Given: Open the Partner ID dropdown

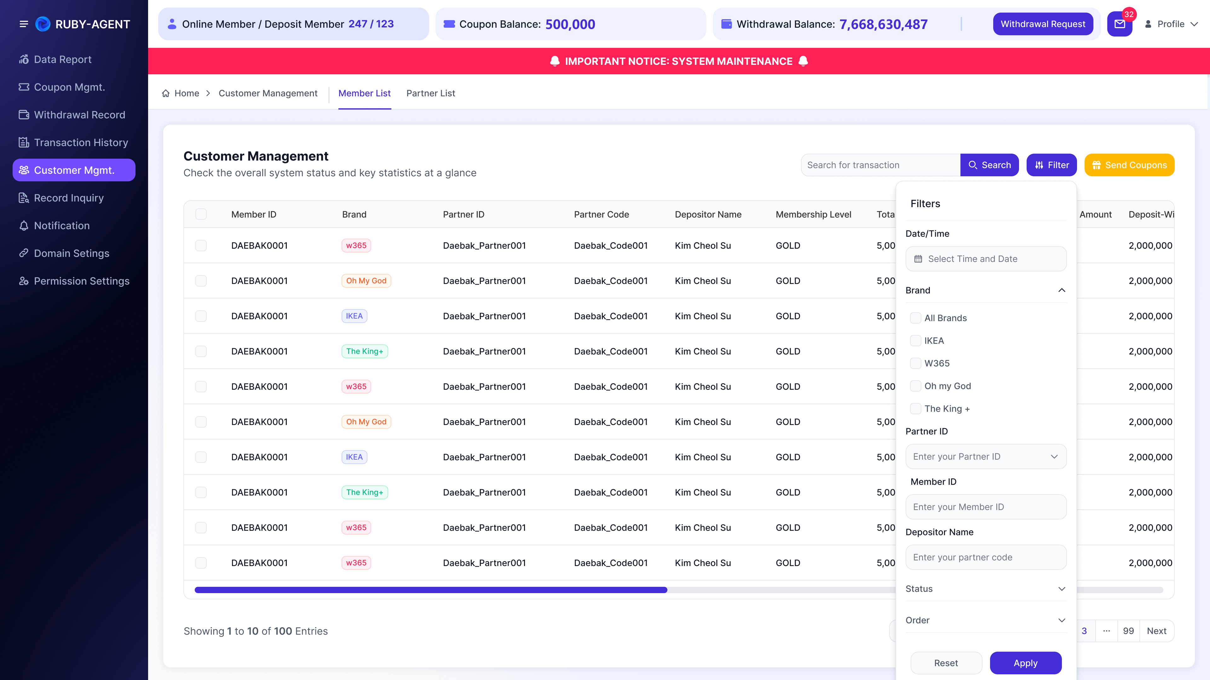Looking at the screenshot, I should (985, 456).
